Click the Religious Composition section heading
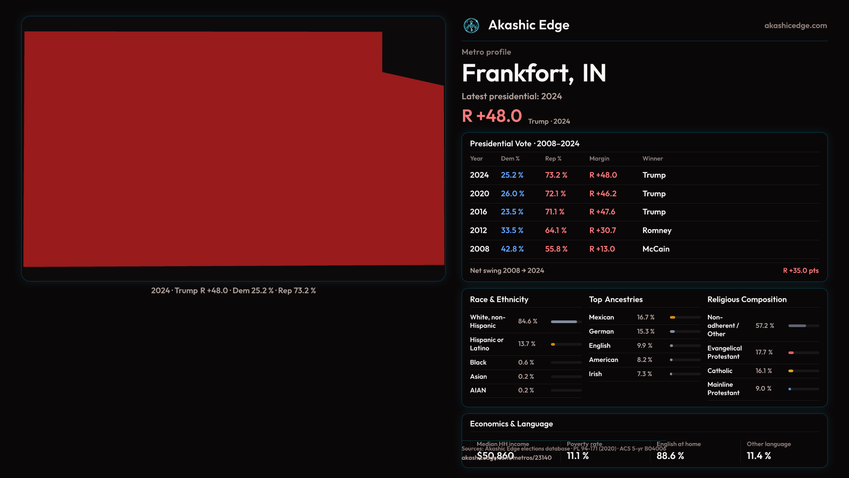This screenshot has height=478, width=849. [x=746, y=300]
